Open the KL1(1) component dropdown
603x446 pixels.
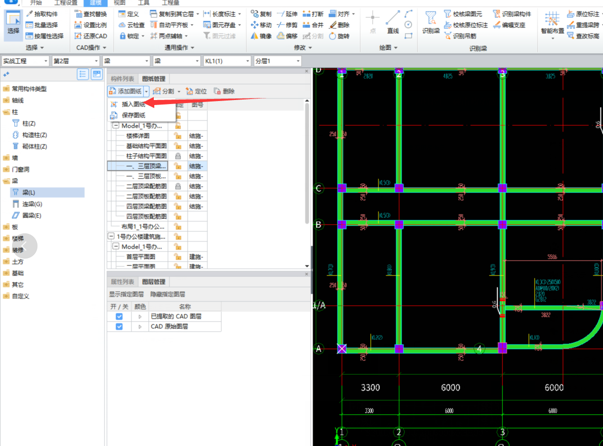pos(227,61)
